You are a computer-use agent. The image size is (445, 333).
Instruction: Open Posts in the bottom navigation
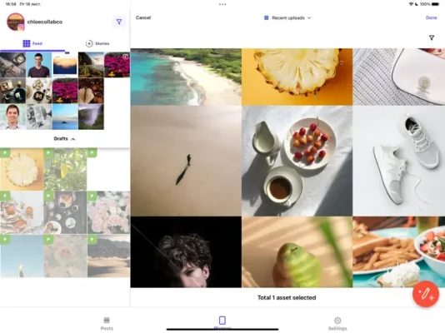(x=107, y=323)
